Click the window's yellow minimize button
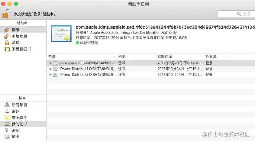 [10, 4]
